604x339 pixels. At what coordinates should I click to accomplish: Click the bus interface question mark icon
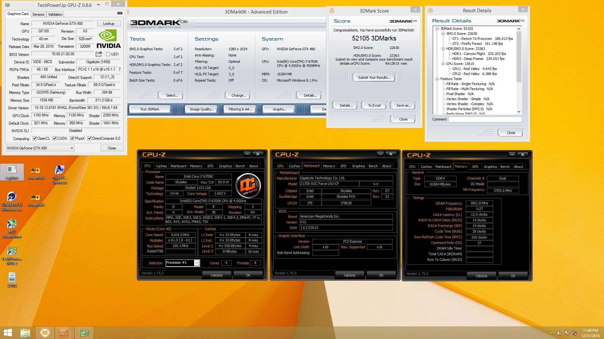tap(120, 69)
